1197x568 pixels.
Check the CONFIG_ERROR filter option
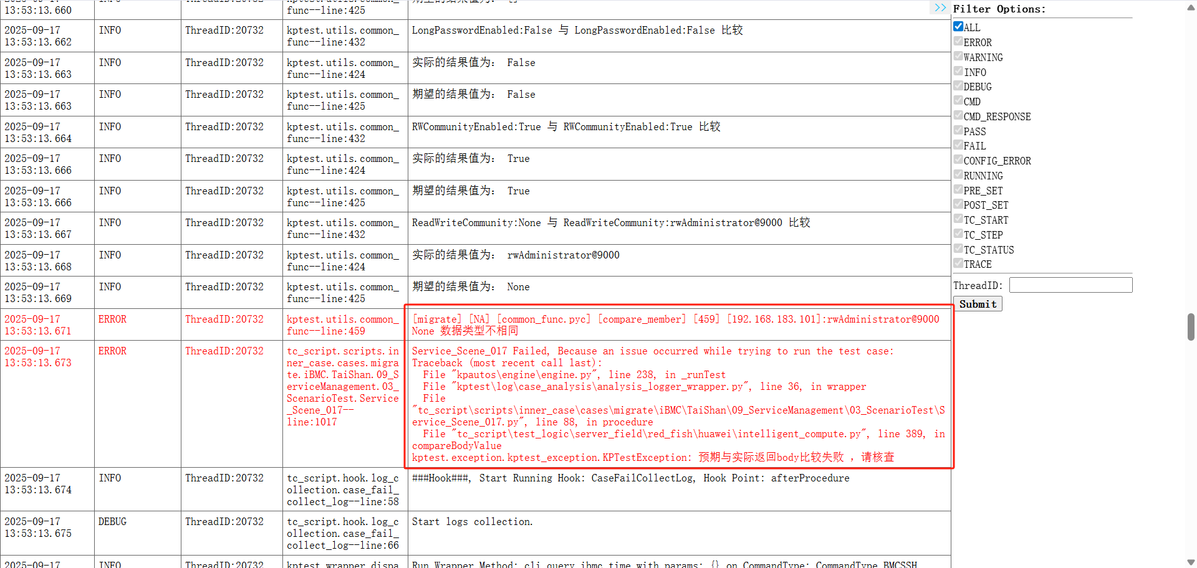click(958, 159)
